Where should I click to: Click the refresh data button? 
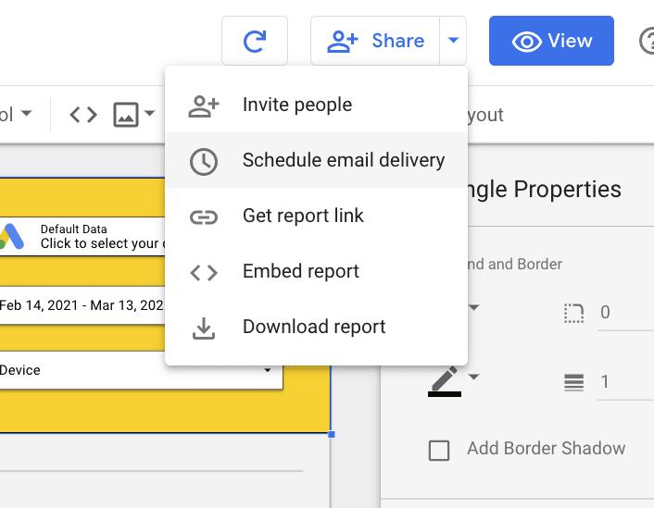point(255,41)
